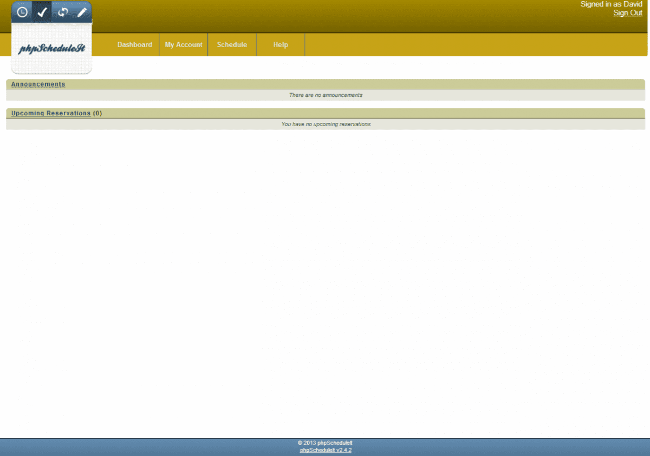Open the Schedule menu
650x456 pixels.
(x=232, y=45)
